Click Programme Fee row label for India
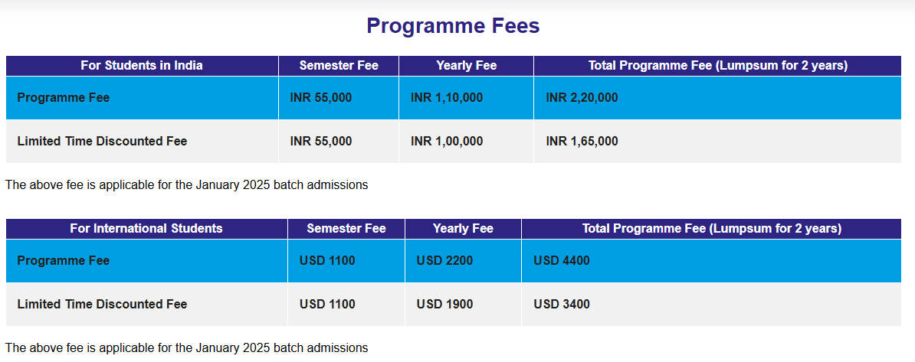The width and height of the screenshot is (915, 362). [63, 98]
